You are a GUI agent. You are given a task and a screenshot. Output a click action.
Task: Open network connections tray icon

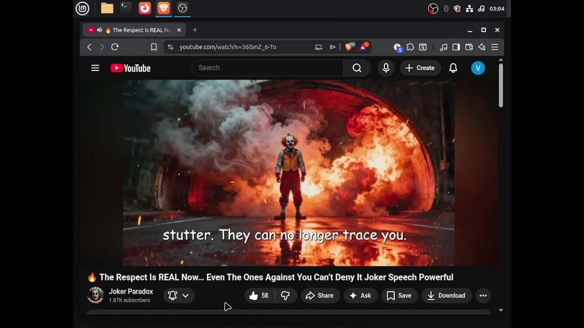tap(469, 9)
